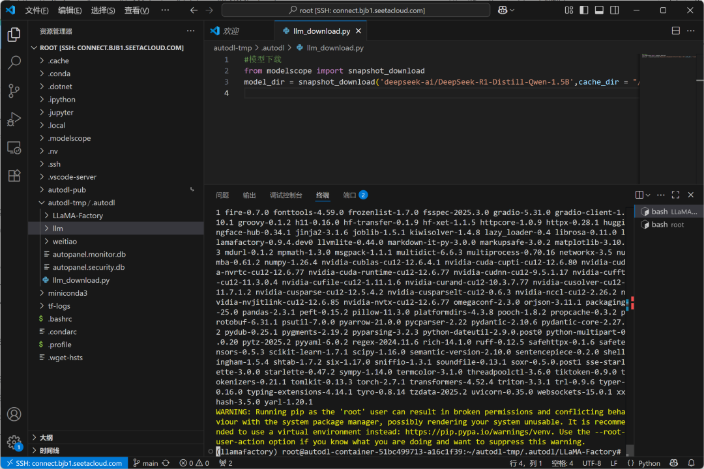The height and width of the screenshot is (469, 704).
Task: Switch to the 调试控制台 debug console tab
Action: pyautogui.click(x=286, y=195)
